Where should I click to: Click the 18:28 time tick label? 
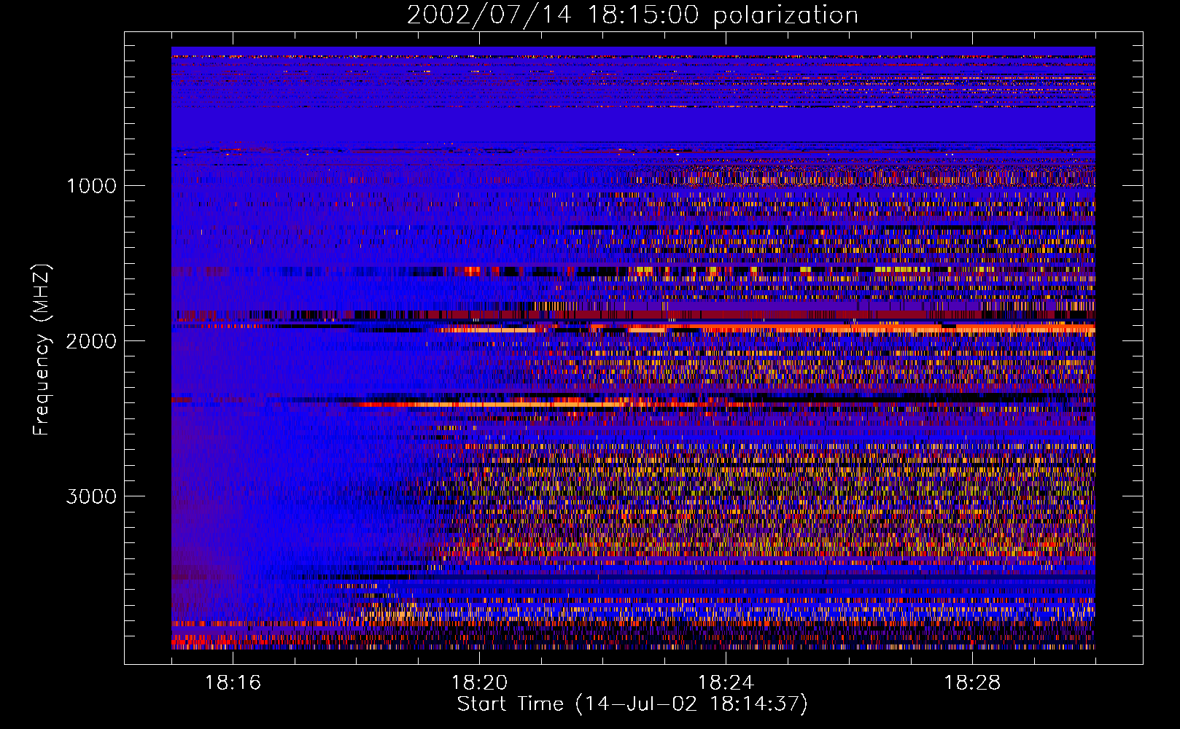pos(972,683)
